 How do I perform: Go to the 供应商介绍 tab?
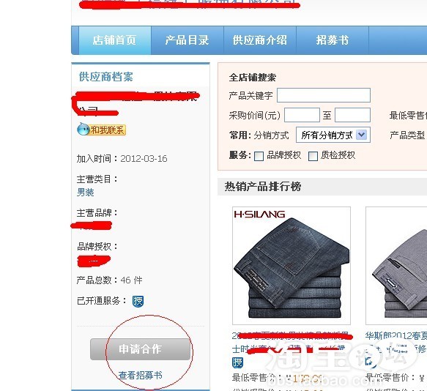point(260,40)
